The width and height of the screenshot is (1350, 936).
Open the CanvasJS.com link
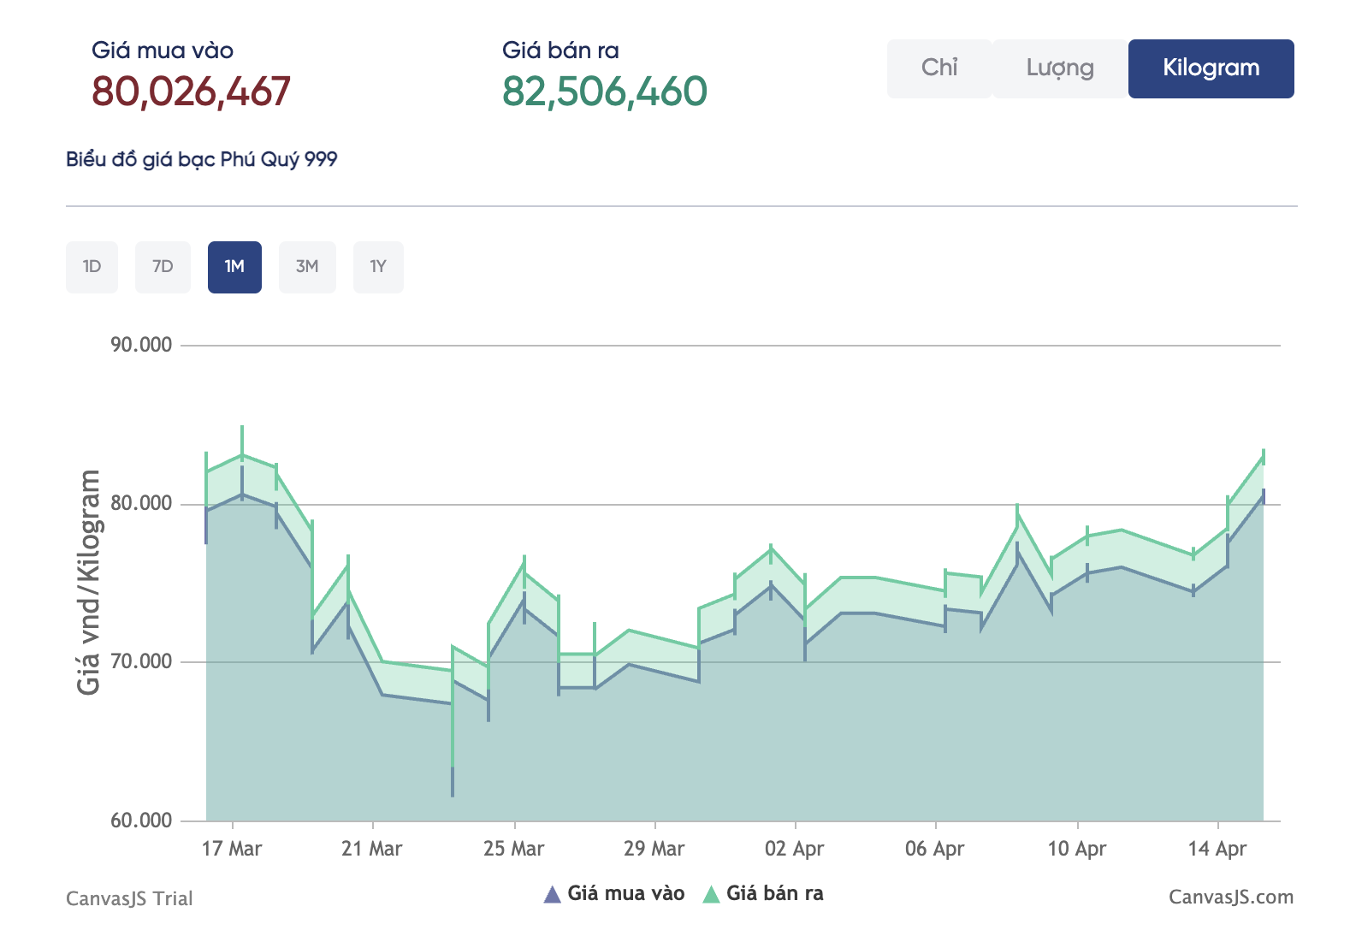pos(1230,897)
